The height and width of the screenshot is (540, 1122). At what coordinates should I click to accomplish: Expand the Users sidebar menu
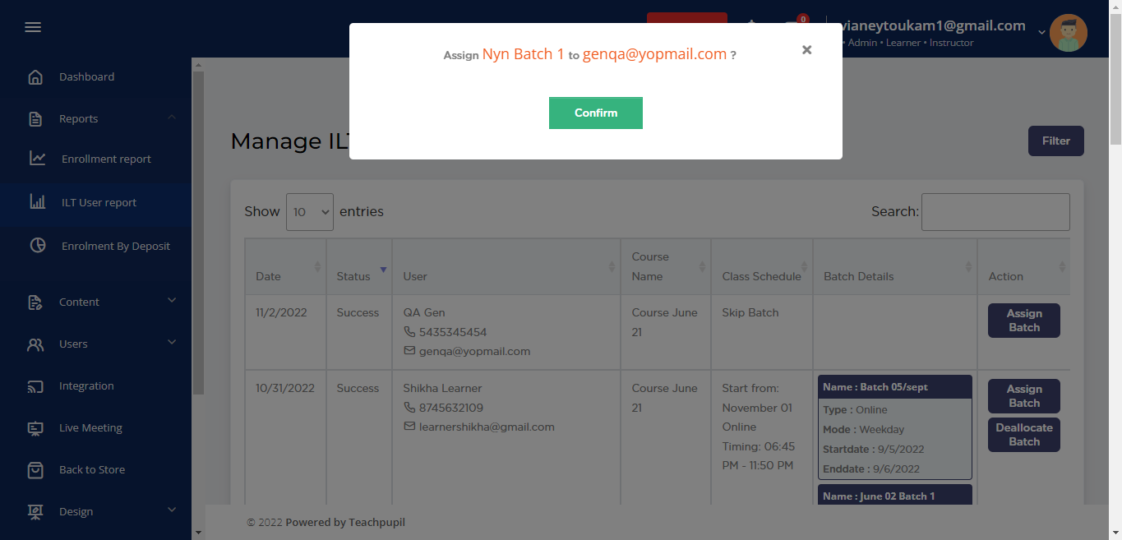172,343
